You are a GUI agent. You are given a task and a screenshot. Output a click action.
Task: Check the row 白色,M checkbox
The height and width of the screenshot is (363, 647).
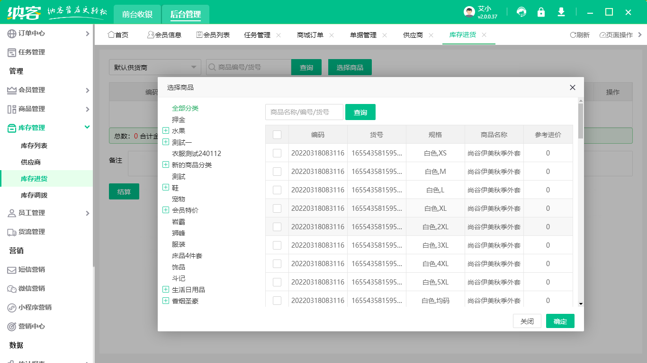[277, 172]
